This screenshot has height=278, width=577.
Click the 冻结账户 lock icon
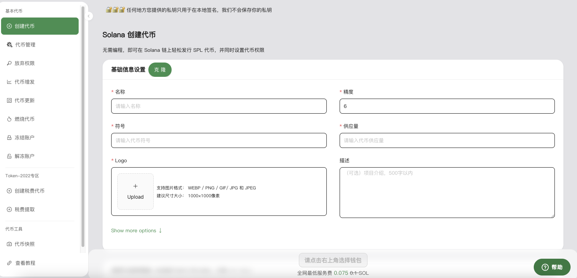(9, 138)
